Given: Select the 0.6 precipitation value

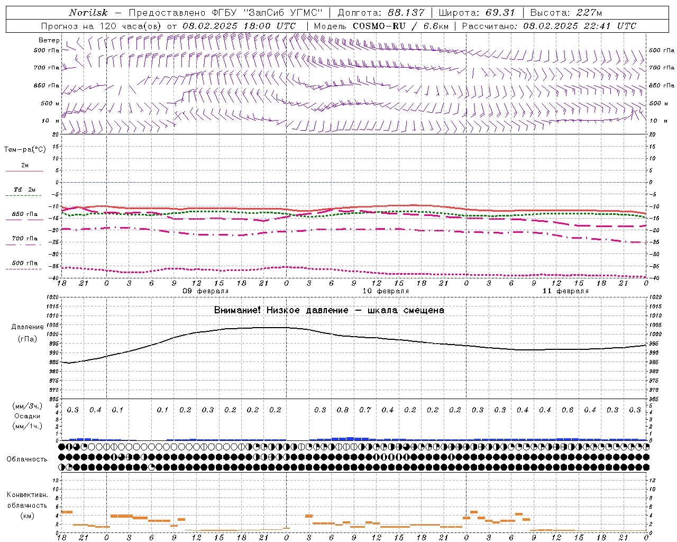Looking at the screenshot, I should pos(568,410).
